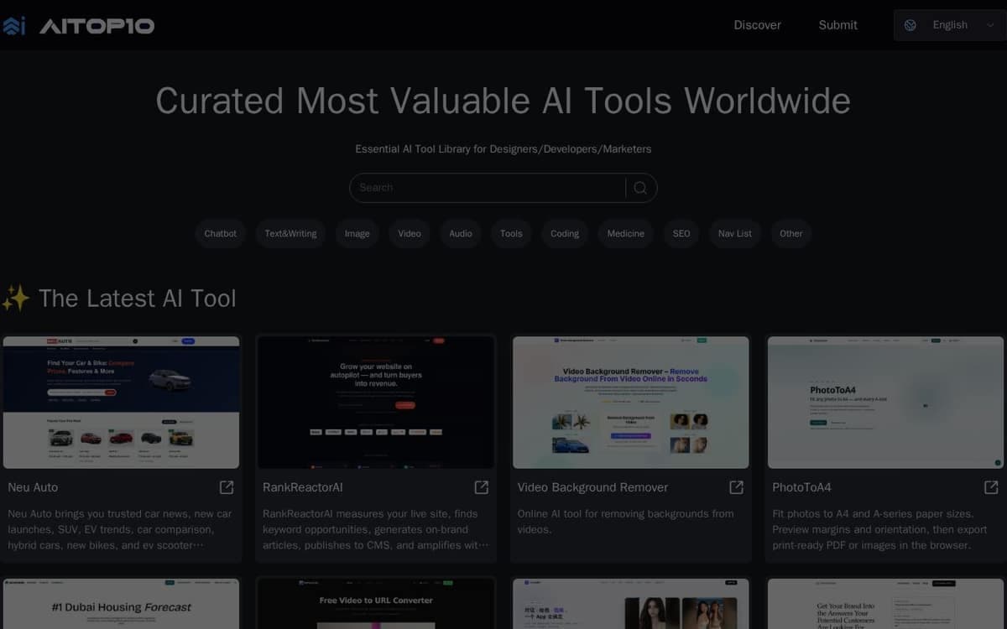Click the RankReactorAI description text
Viewport: 1007px width, 629px height.
[375, 529]
